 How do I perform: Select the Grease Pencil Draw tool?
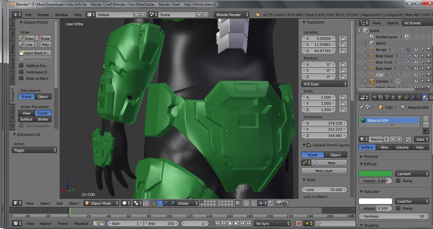pyautogui.click(x=26, y=38)
